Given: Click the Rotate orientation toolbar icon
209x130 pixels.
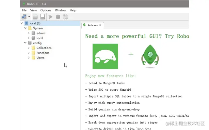Looking at the screenshot, I should [65, 17].
